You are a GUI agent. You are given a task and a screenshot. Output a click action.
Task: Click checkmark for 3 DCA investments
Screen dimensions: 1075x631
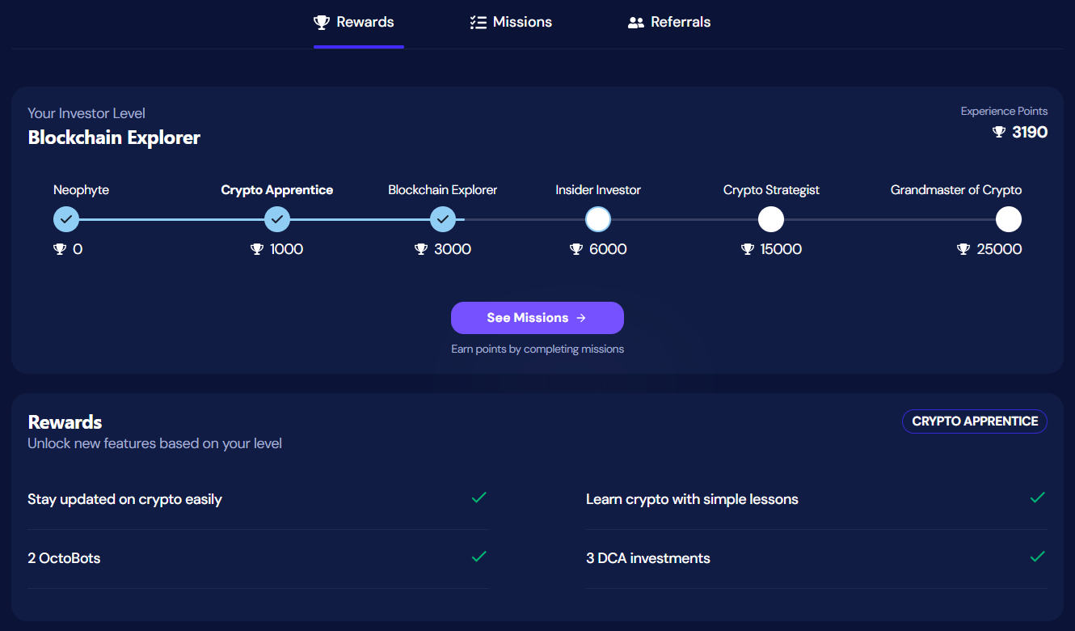tap(1038, 557)
